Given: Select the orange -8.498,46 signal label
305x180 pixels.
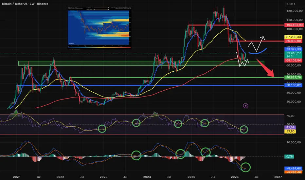Looking at the screenshot, I should [x=293, y=172].
